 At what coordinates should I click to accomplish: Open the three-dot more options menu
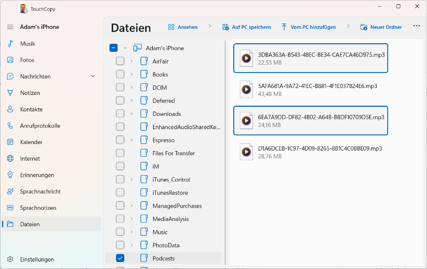pos(416,27)
